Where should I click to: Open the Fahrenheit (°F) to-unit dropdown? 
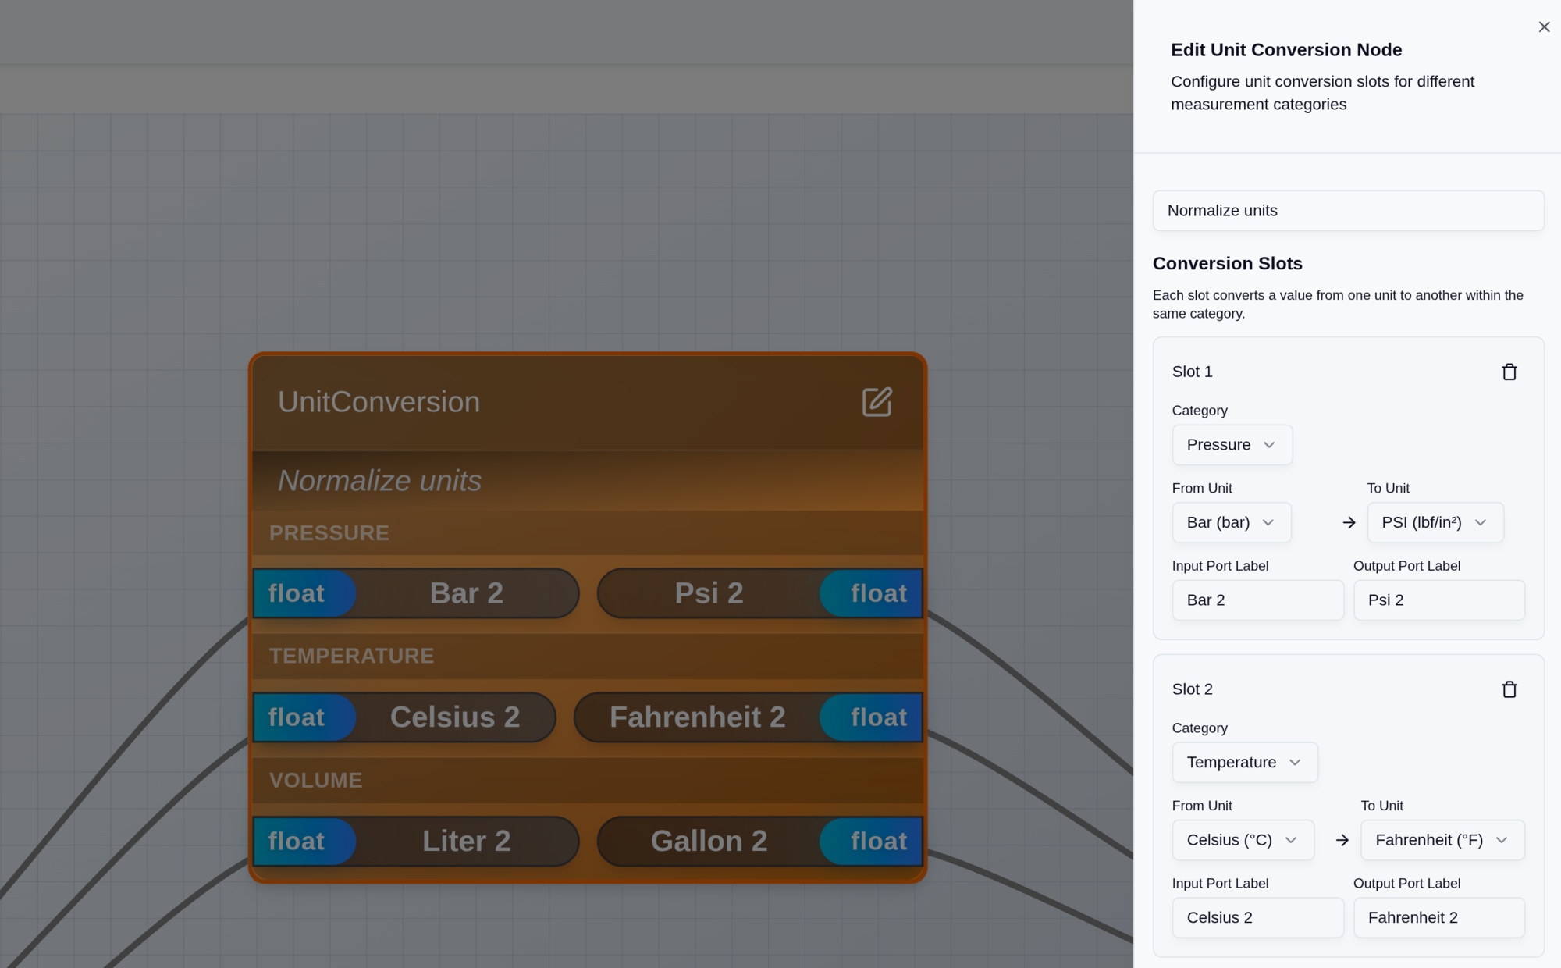coord(1442,840)
